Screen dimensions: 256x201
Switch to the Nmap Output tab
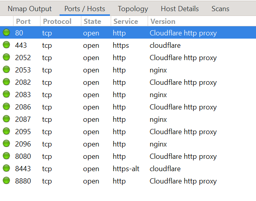point(29,8)
